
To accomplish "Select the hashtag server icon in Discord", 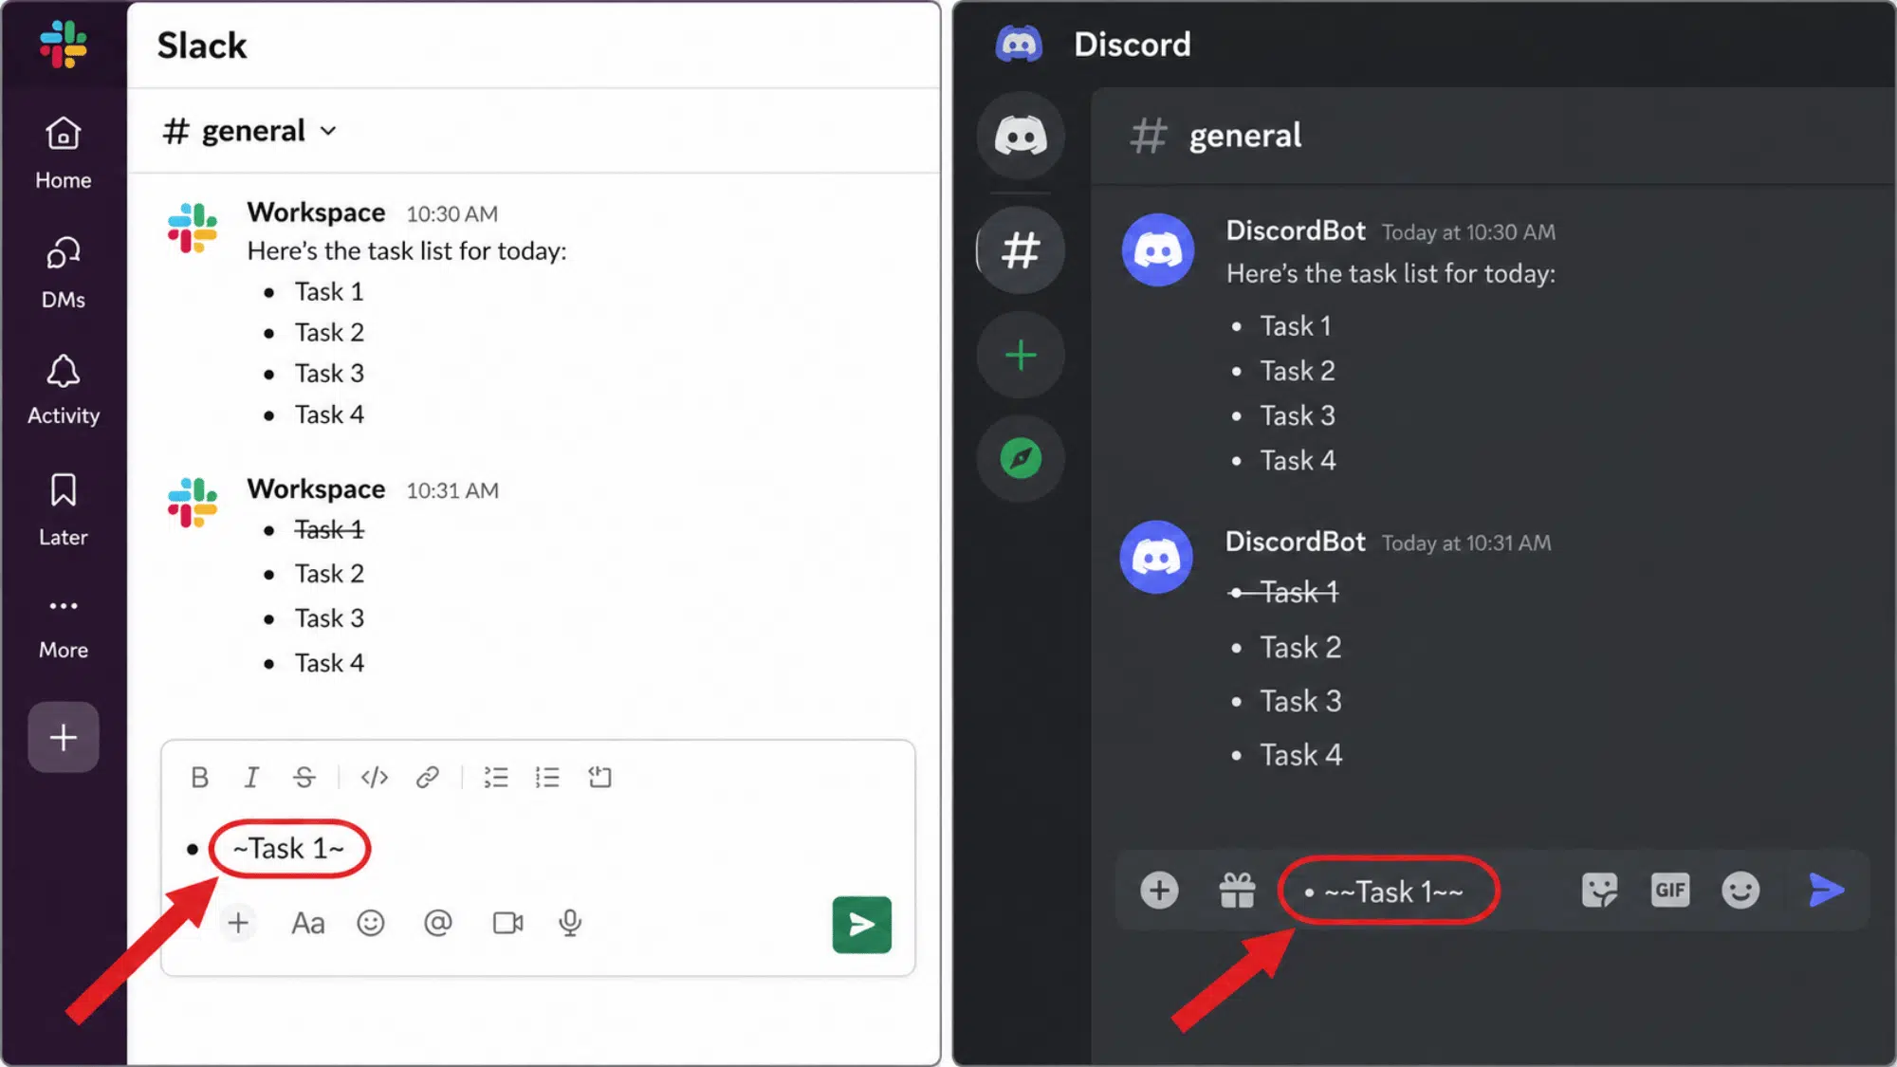I will tap(1021, 250).
